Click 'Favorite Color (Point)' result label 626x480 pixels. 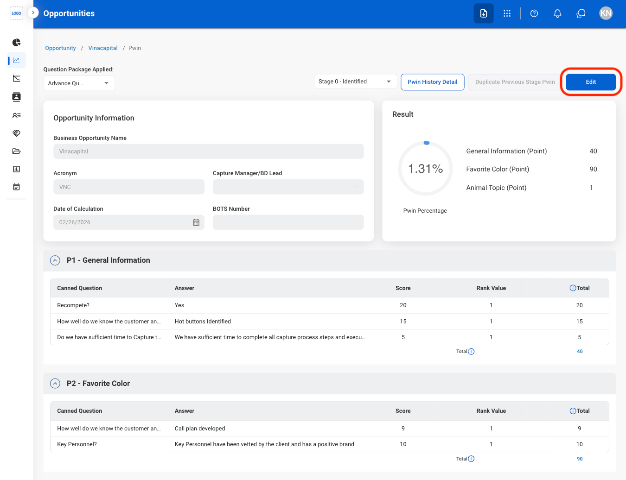click(498, 169)
